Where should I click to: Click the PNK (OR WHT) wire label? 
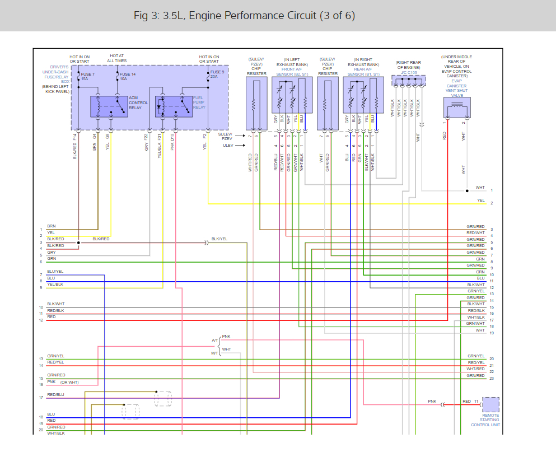coord(63,382)
